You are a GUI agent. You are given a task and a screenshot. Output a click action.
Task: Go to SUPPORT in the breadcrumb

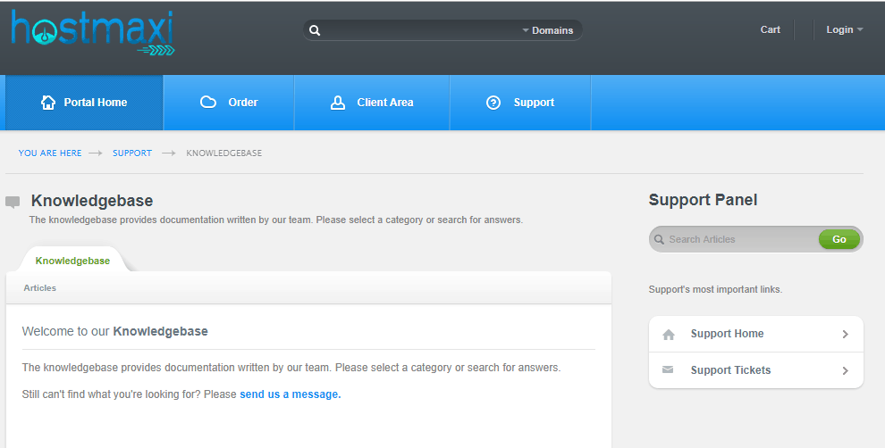pyautogui.click(x=132, y=153)
